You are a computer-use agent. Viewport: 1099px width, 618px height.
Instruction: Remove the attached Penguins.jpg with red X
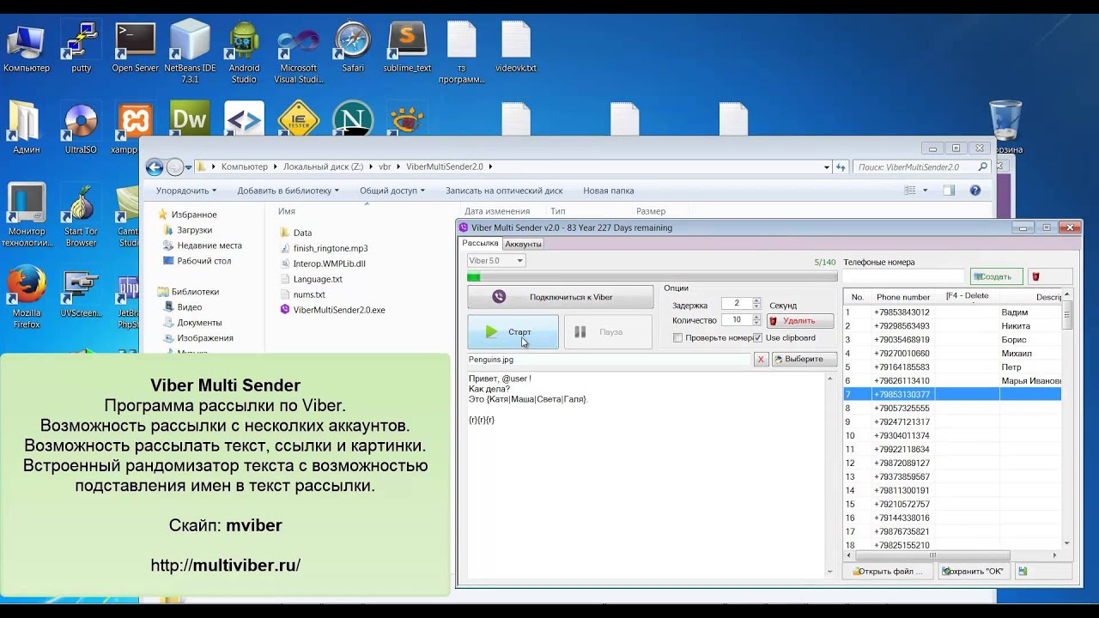[761, 360]
